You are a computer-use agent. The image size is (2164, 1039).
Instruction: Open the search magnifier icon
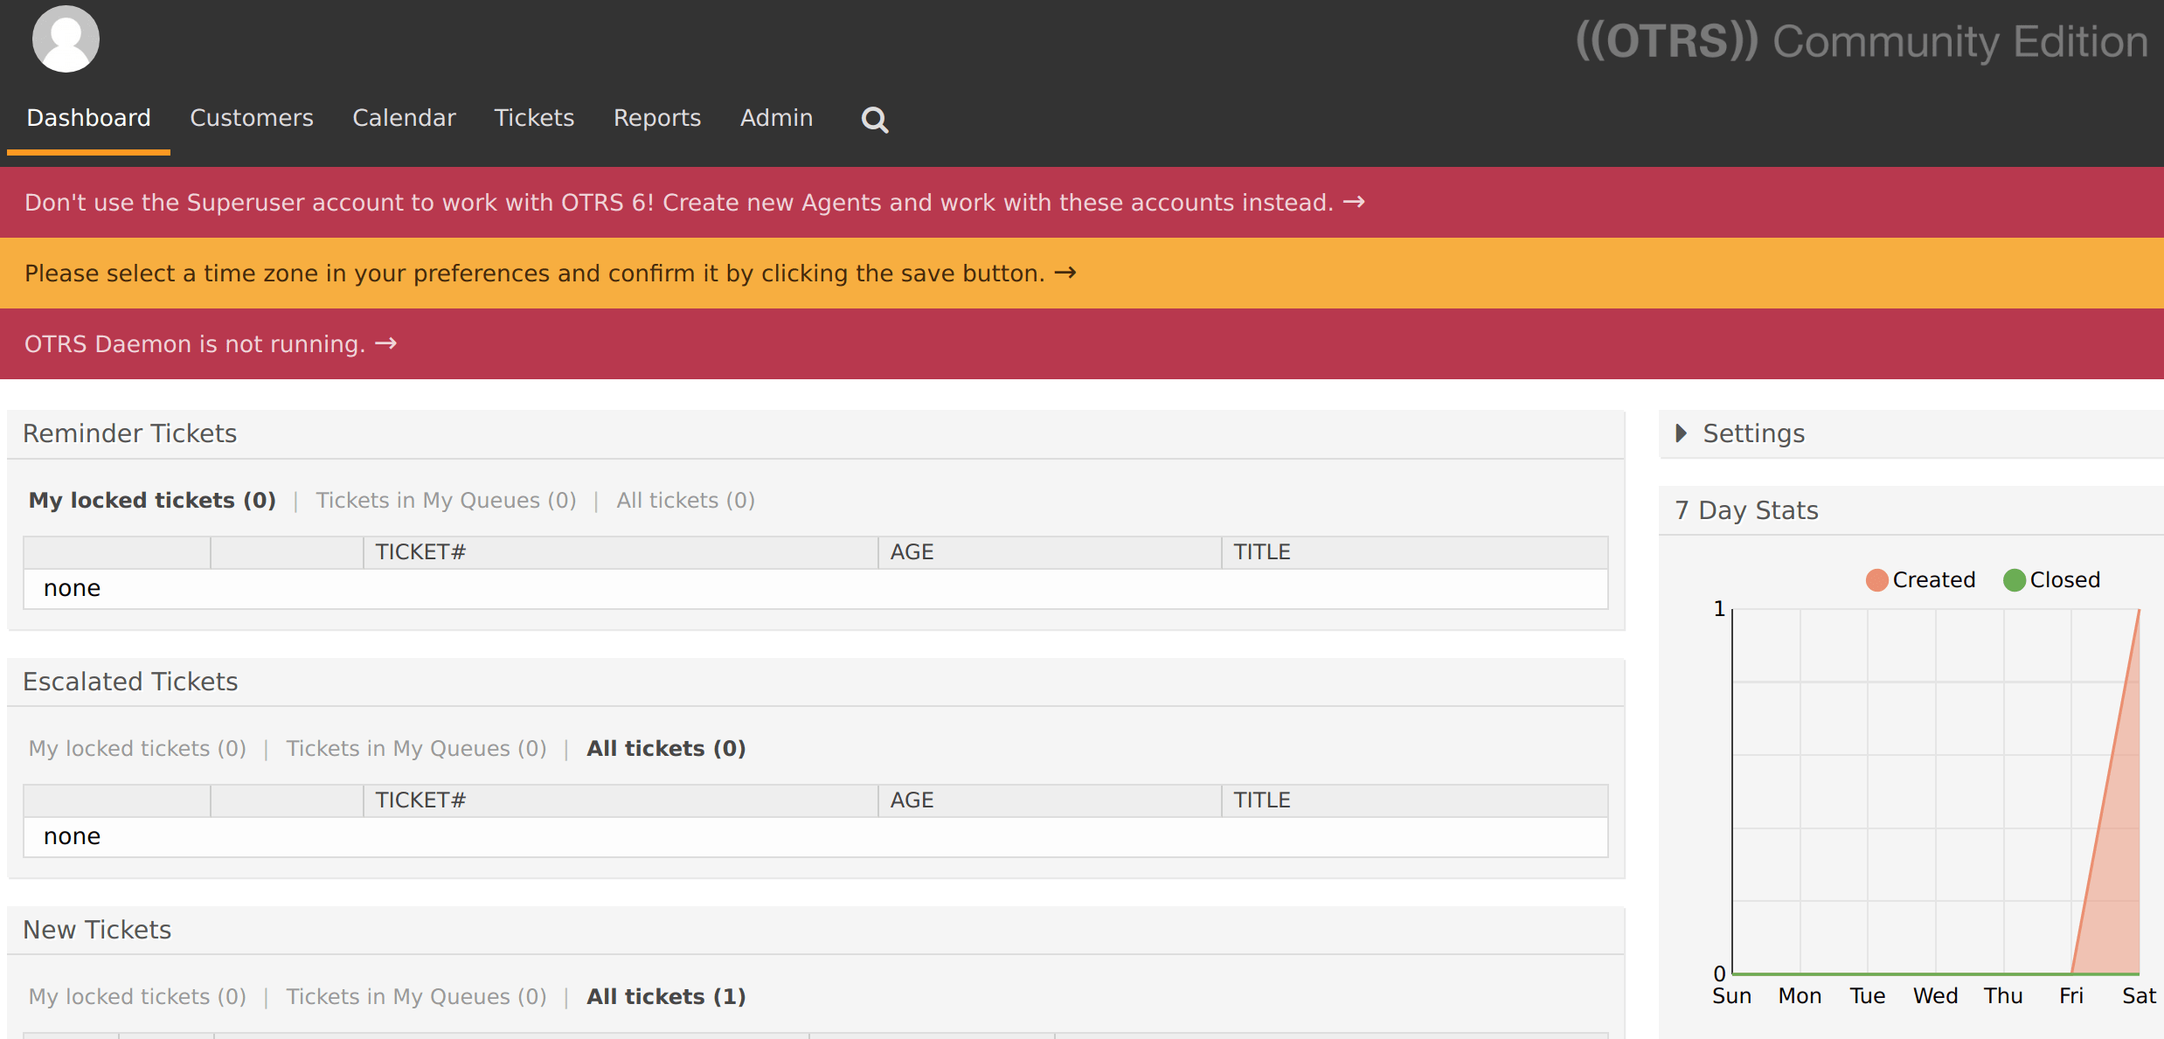coord(874,120)
